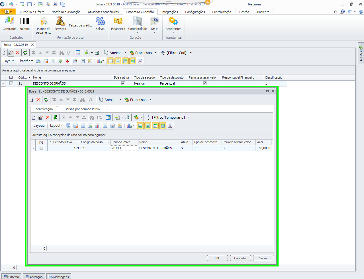Toggle select-all [x] header in inner grid
Viewport: 364px width, 279px height.
41,142
